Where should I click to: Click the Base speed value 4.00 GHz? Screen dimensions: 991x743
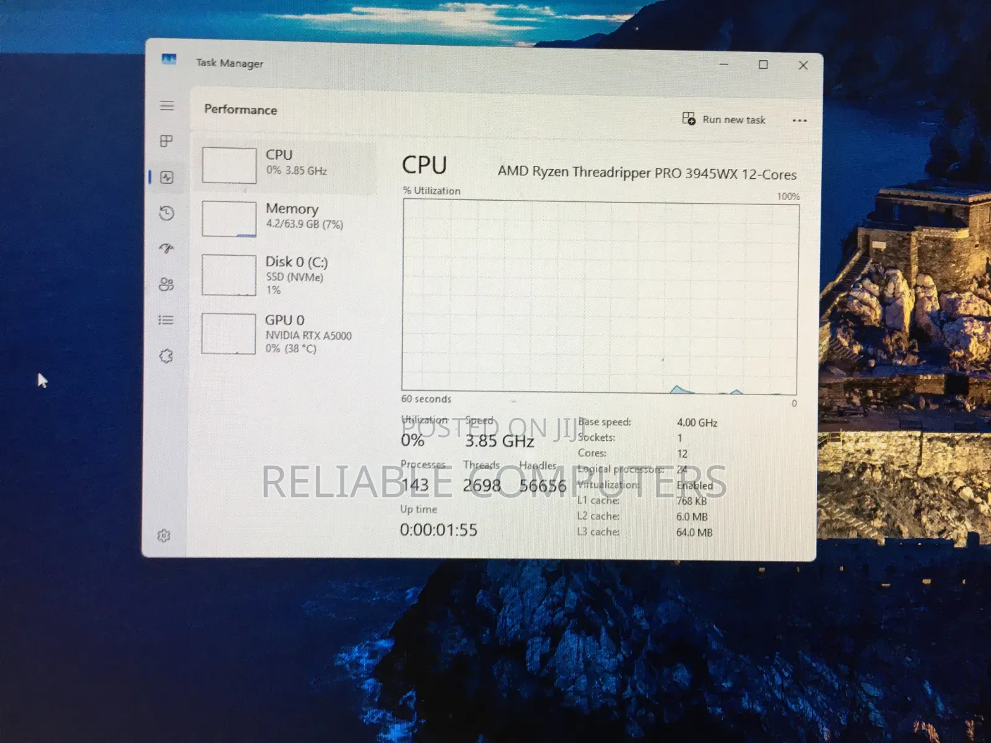click(x=697, y=423)
